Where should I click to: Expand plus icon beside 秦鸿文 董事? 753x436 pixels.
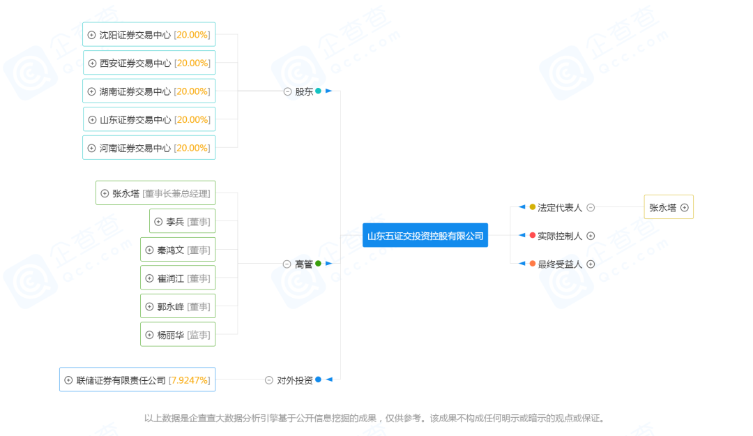[149, 250]
